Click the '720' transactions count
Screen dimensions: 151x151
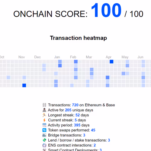75,105
